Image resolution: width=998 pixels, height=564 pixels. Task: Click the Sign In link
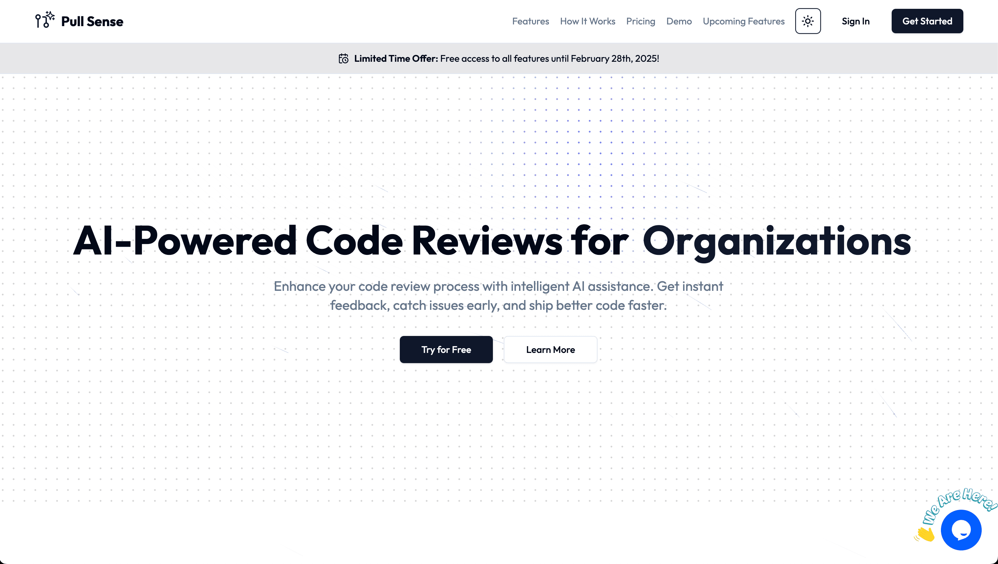pos(855,21)
